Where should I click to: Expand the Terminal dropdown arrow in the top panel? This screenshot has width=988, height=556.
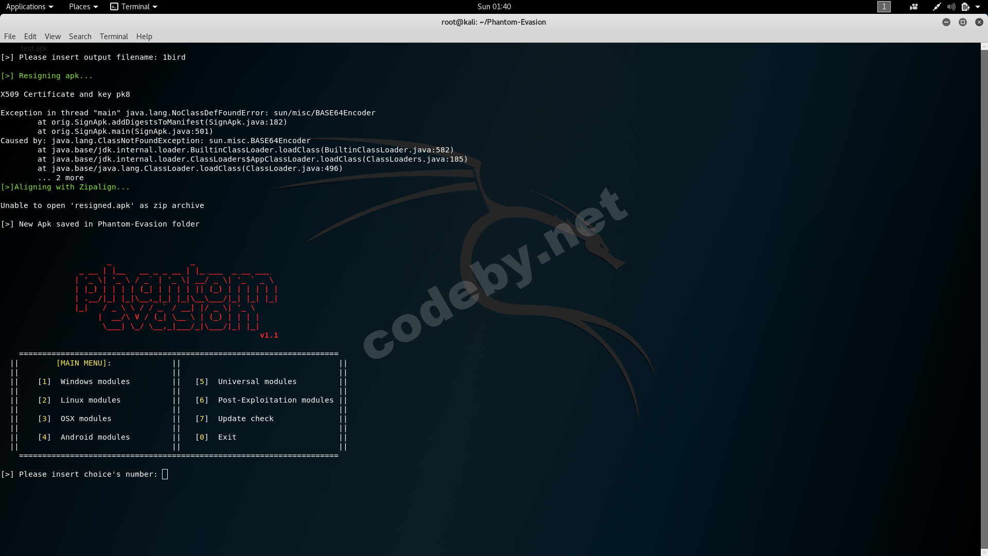point(154,7)
